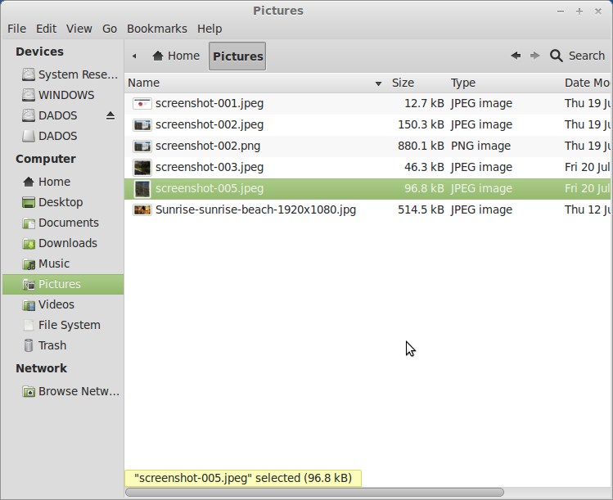Open Downloads in the sidebar
Viewport: 613px width, 500px height.
coord(68,243)
